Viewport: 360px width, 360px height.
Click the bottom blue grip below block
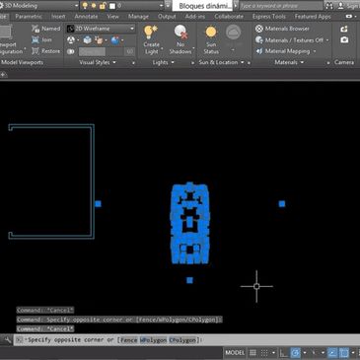[189, 280]
